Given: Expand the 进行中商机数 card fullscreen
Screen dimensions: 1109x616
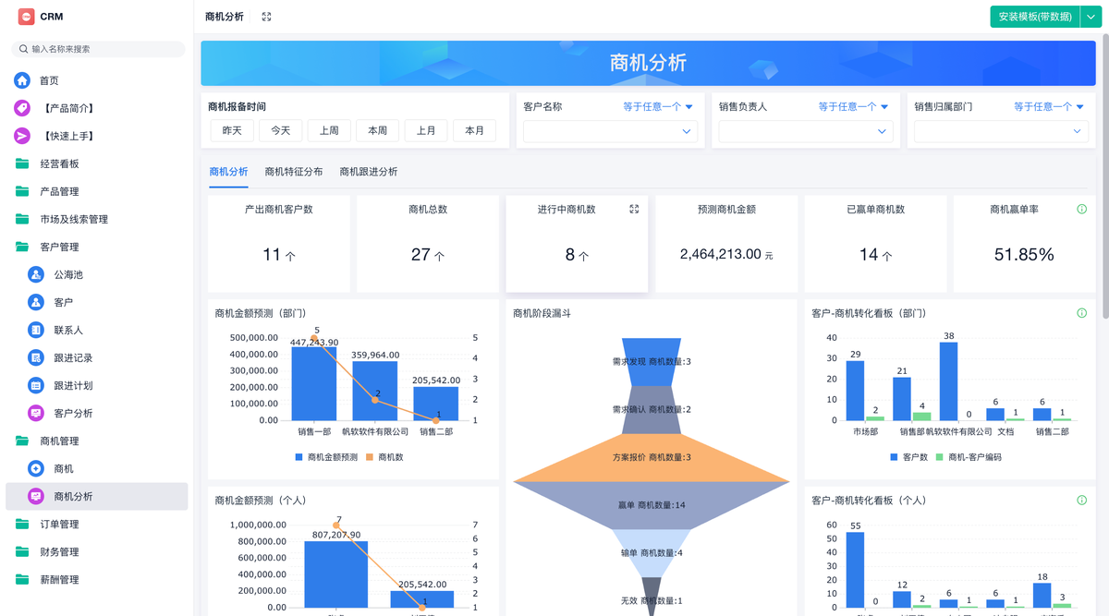Looking at the screenshot, I should tap(634, 210).
